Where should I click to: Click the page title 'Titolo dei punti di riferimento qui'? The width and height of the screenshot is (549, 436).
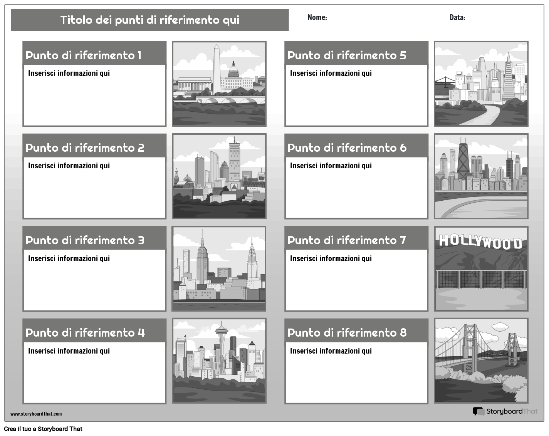point(150,20)
